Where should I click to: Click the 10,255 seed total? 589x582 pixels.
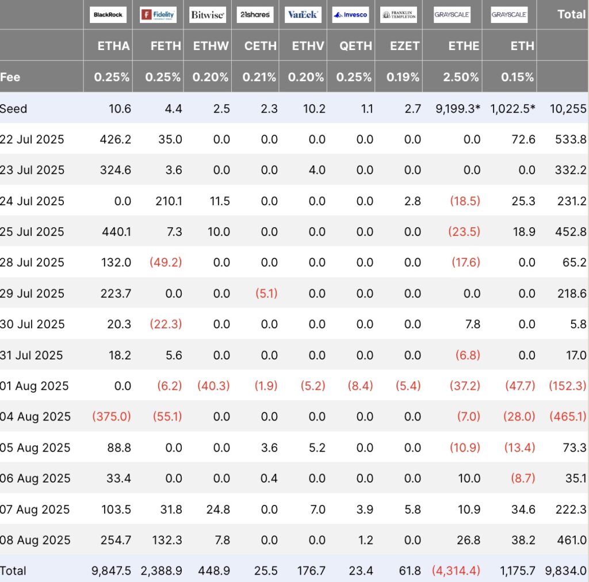click(x=568, y=109)
